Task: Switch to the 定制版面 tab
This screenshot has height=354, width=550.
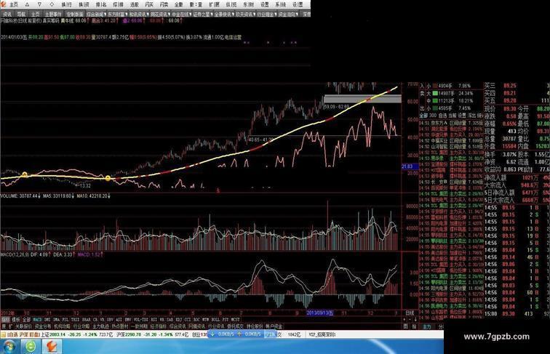Action: (74, 14)
